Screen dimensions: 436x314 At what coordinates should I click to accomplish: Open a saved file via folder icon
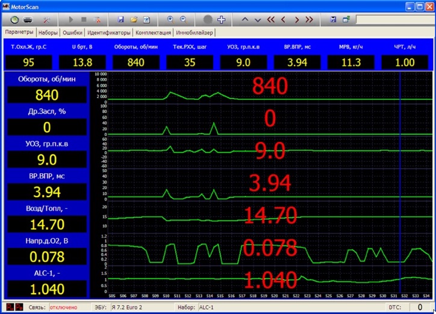pyautogui.click(x=134, y=19)
